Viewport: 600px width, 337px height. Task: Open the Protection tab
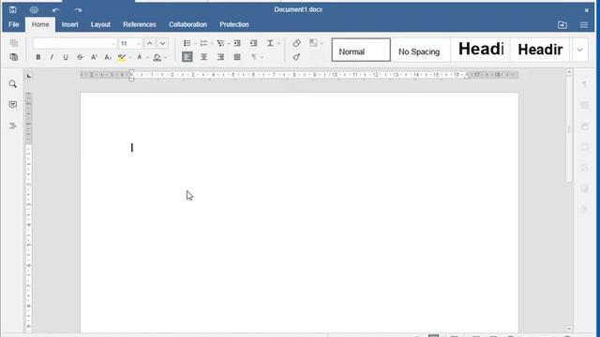[234, 24]
